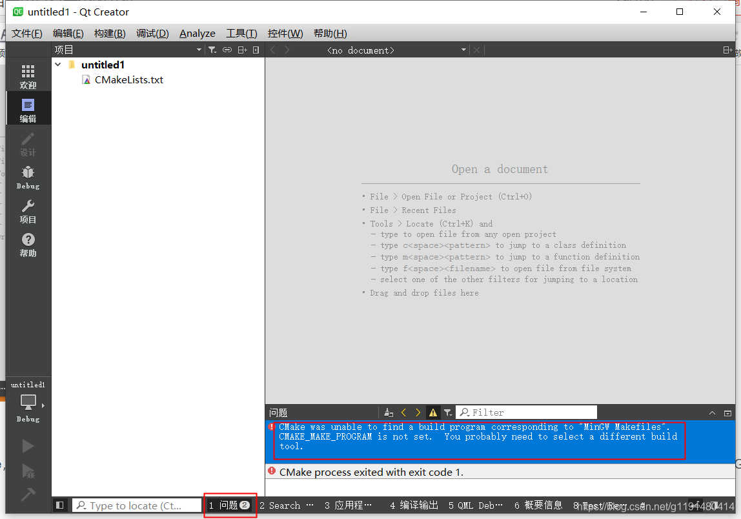The image size is (741, 519).
Task: Switch to 6 概要信息 General Messages tab
Action: click(538, 505)
